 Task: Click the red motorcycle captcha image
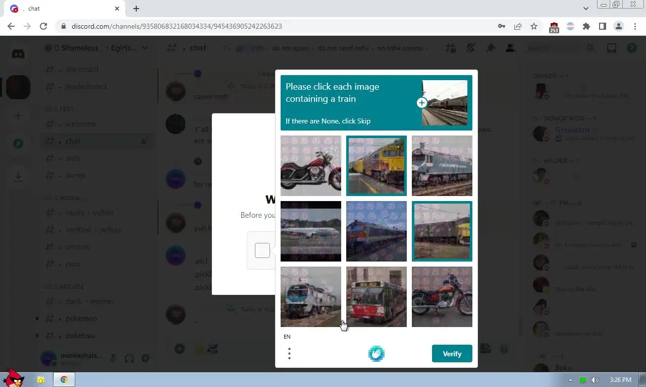pyautogui.click(x=311, y=166)
